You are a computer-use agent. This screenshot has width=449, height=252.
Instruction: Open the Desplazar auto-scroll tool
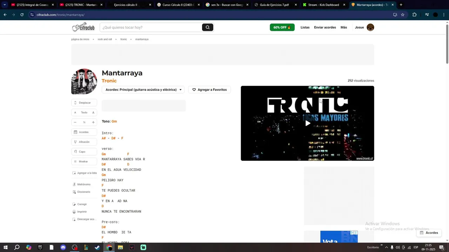point(84,103)
